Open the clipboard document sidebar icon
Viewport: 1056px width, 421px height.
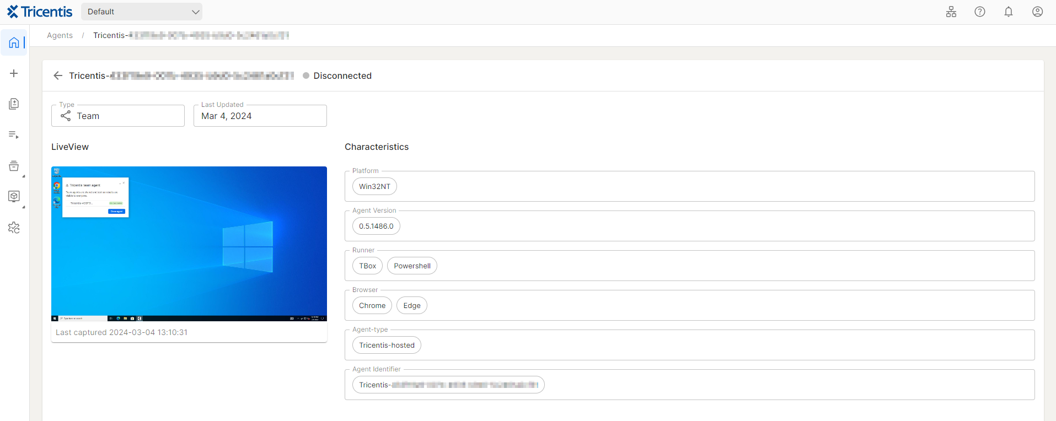14,104
